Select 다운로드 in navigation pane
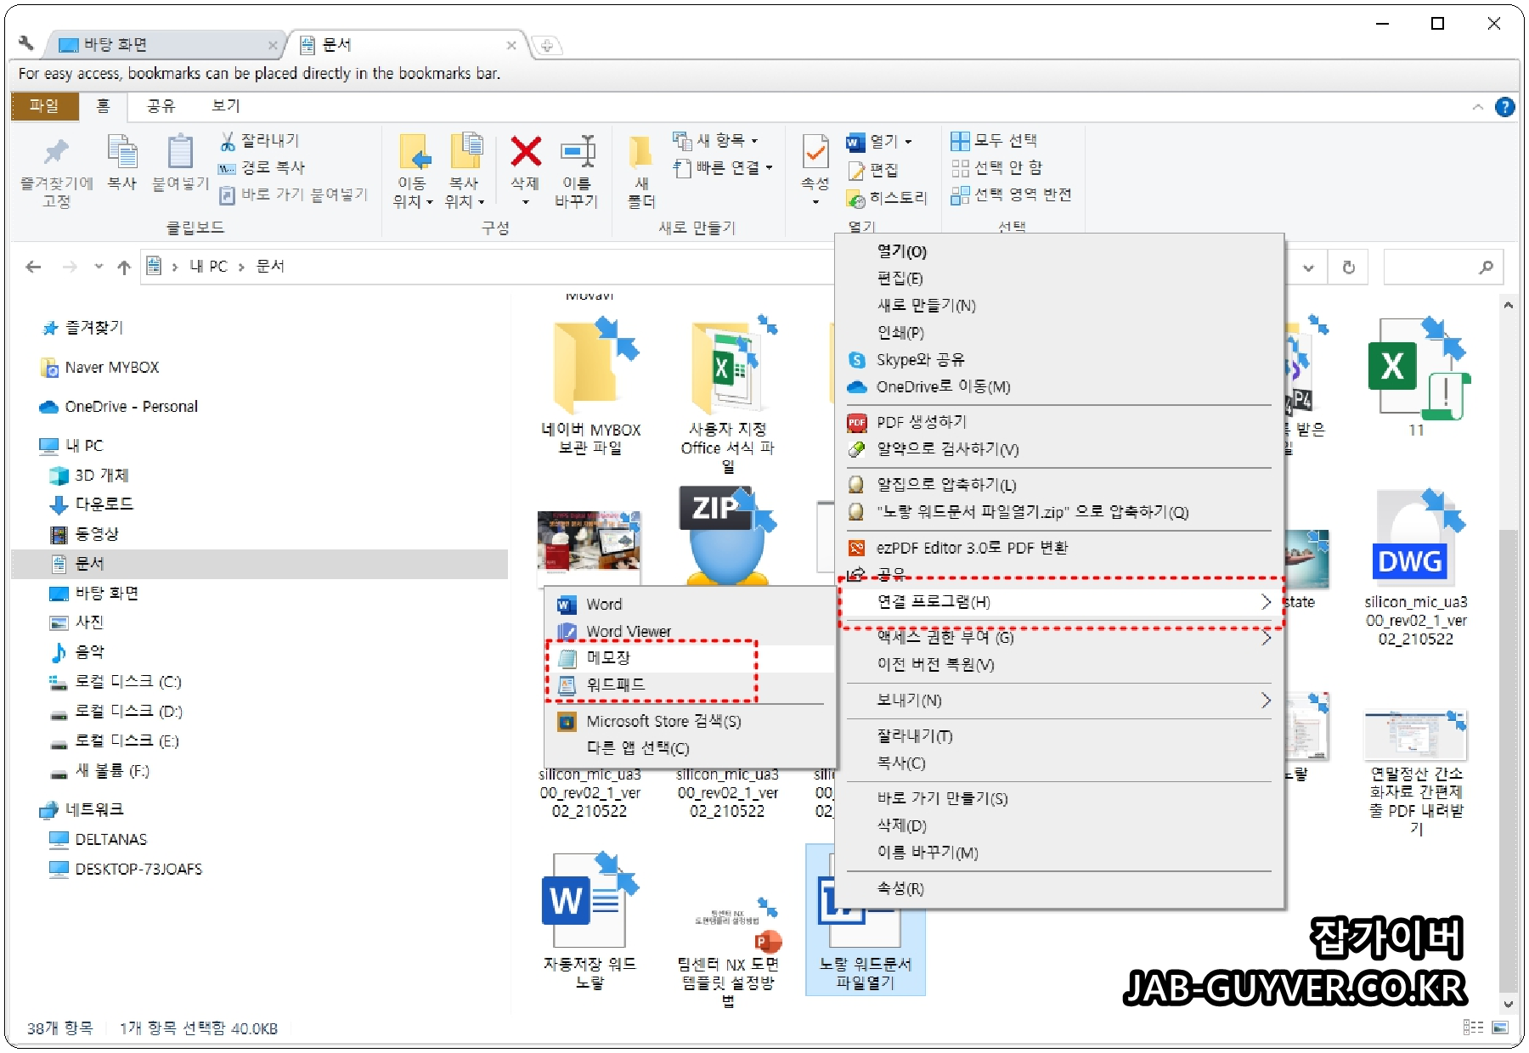The width and height of the screenshot is (1529, 1053). pos(91,504)
